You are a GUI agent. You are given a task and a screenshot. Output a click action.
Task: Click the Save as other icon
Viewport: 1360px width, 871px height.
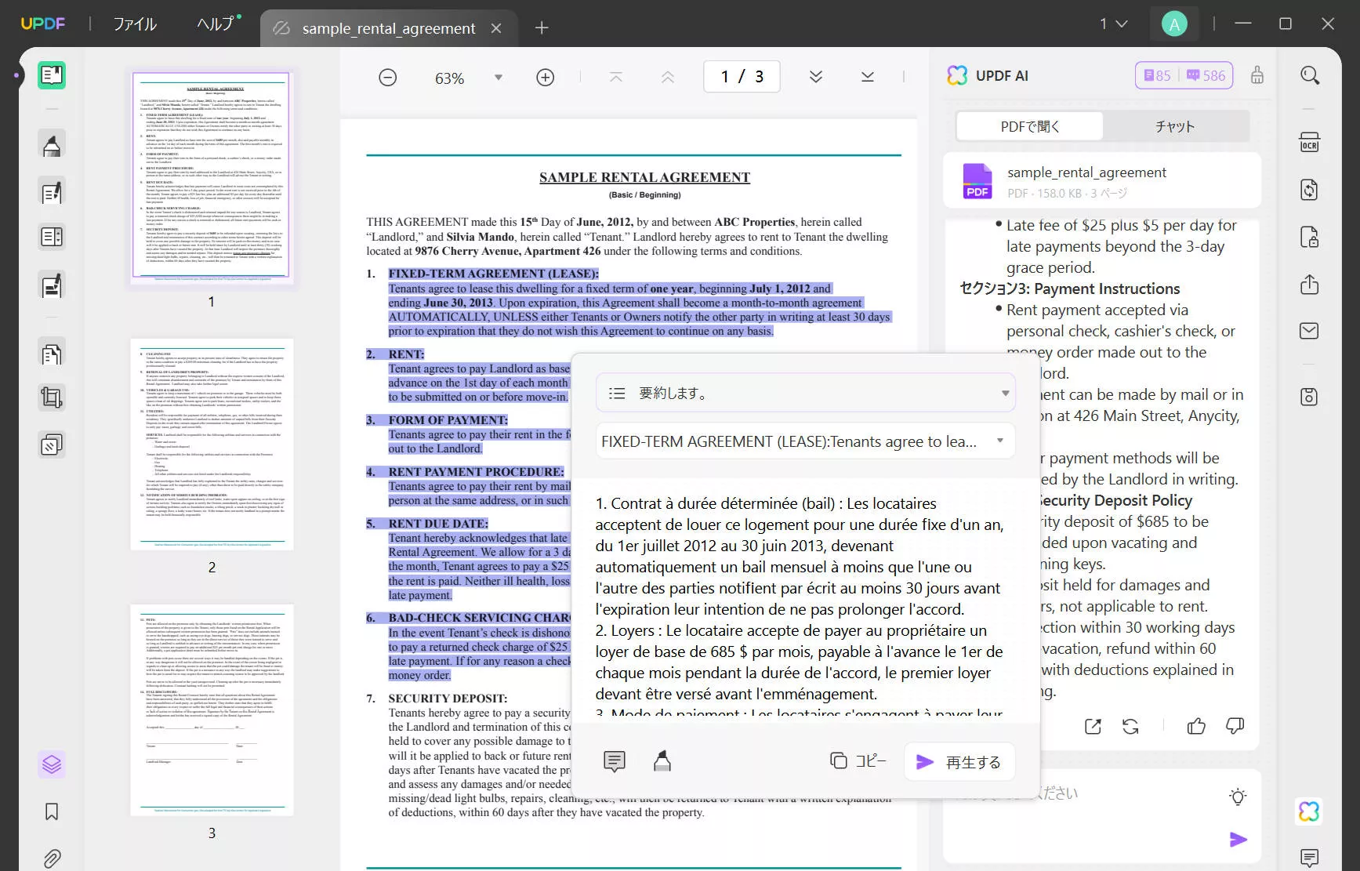tap(1310, 397)
